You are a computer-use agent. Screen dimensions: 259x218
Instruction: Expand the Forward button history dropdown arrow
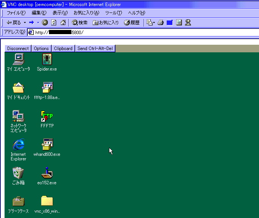(38, 23)
